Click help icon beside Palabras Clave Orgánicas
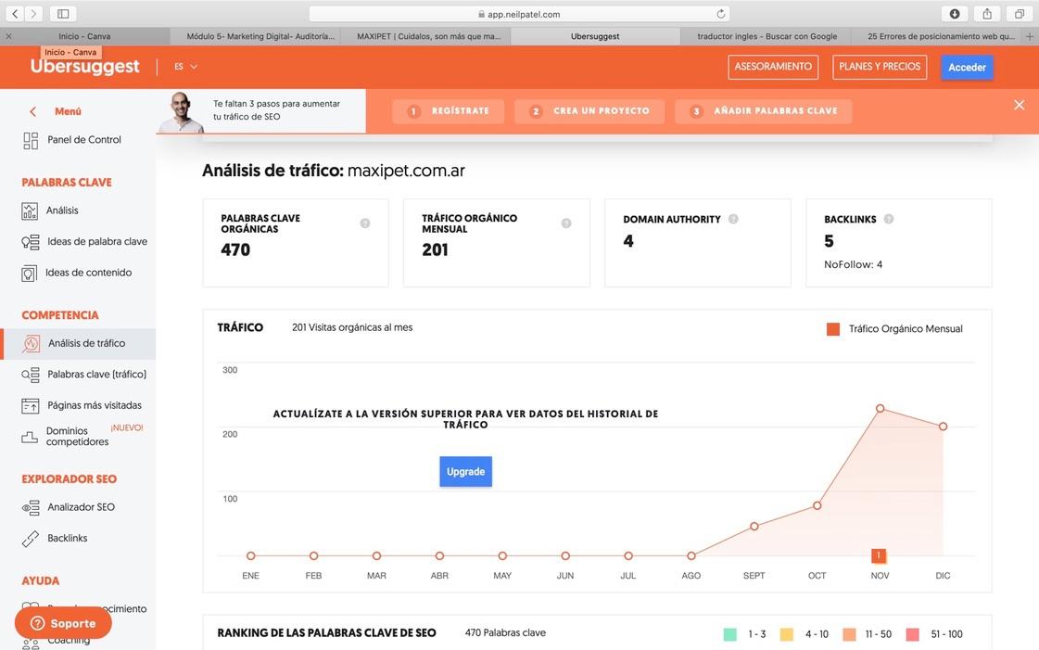Viewport: 1039px width, 650px height. [364, 223]
